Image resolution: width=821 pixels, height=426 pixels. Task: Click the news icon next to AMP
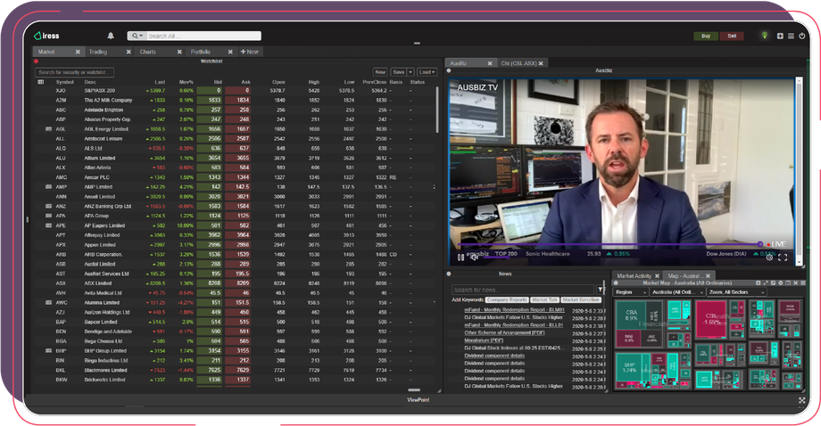(49, 186)
